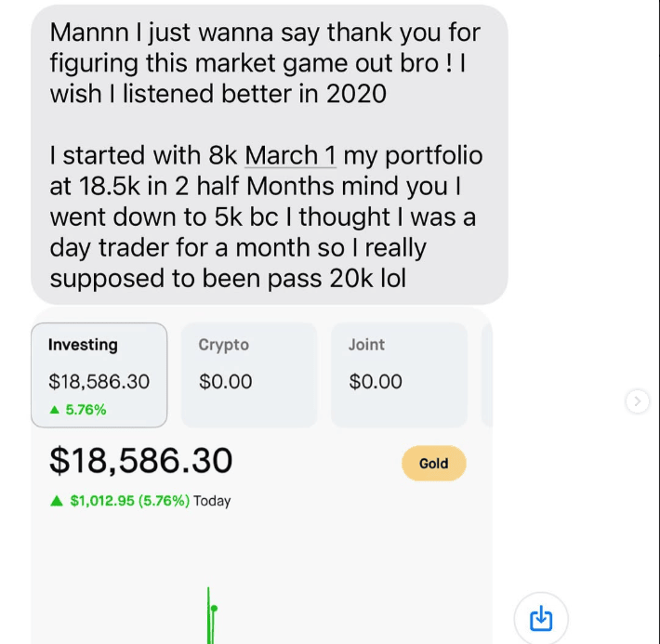Click the Joint $0.00 balance
Viewport: 660px width, 644px height.
click(x=376, y=382)
